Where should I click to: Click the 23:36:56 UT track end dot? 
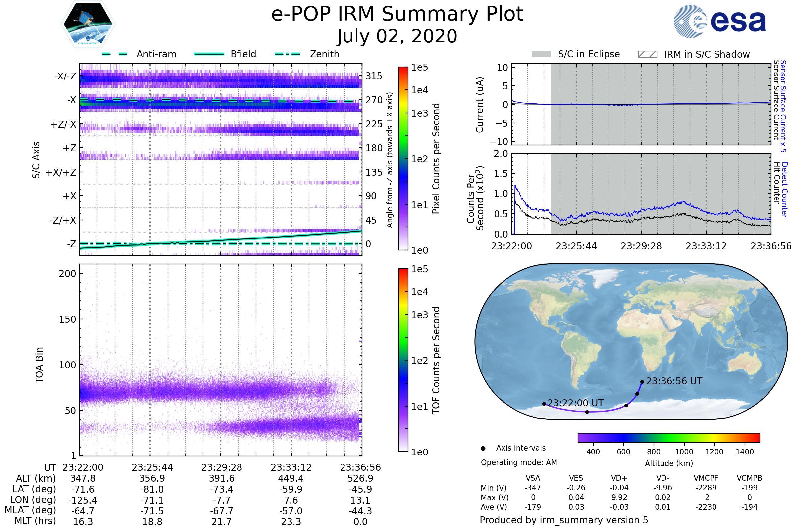pos(642,382)
